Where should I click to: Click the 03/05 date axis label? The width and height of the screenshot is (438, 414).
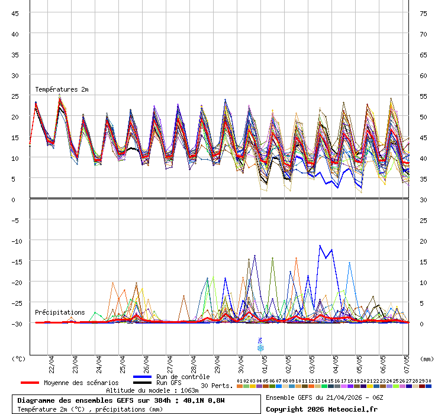312,362
